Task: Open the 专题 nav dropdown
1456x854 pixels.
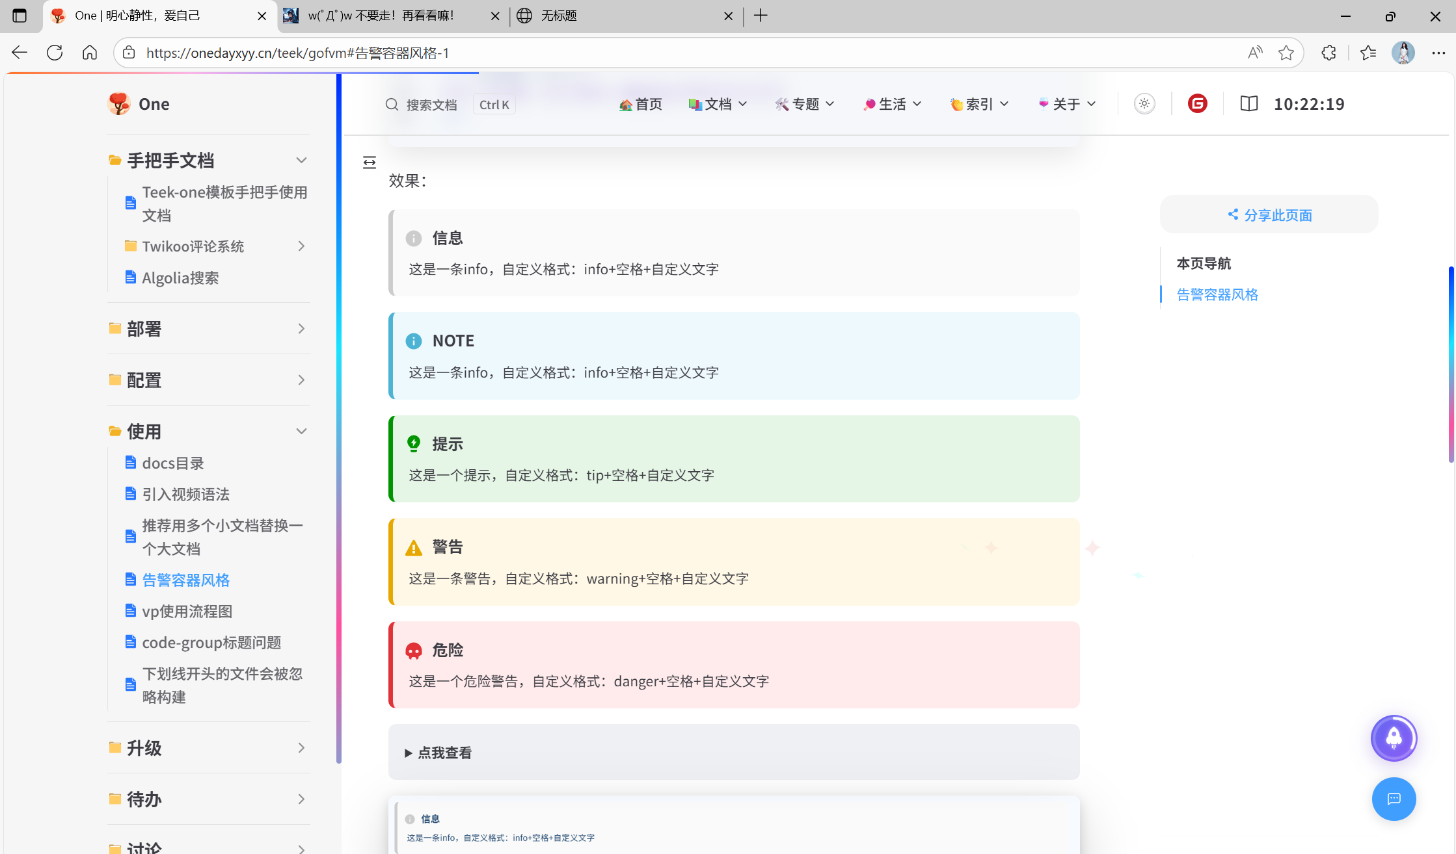Action: pyautogui.click(x=805, y=104)
